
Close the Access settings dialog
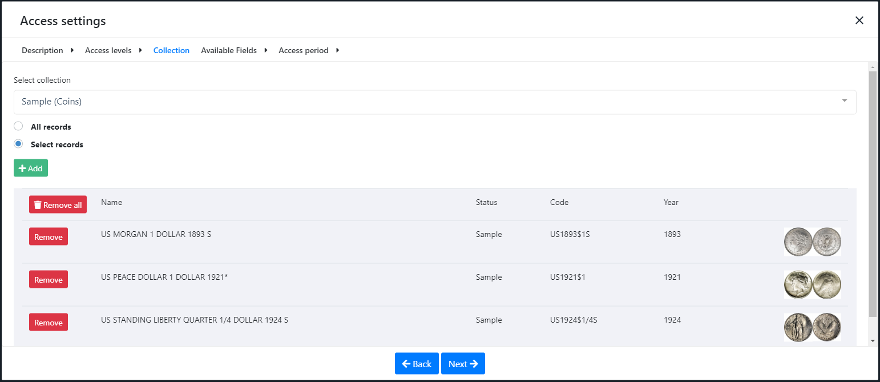pos(859,21)
